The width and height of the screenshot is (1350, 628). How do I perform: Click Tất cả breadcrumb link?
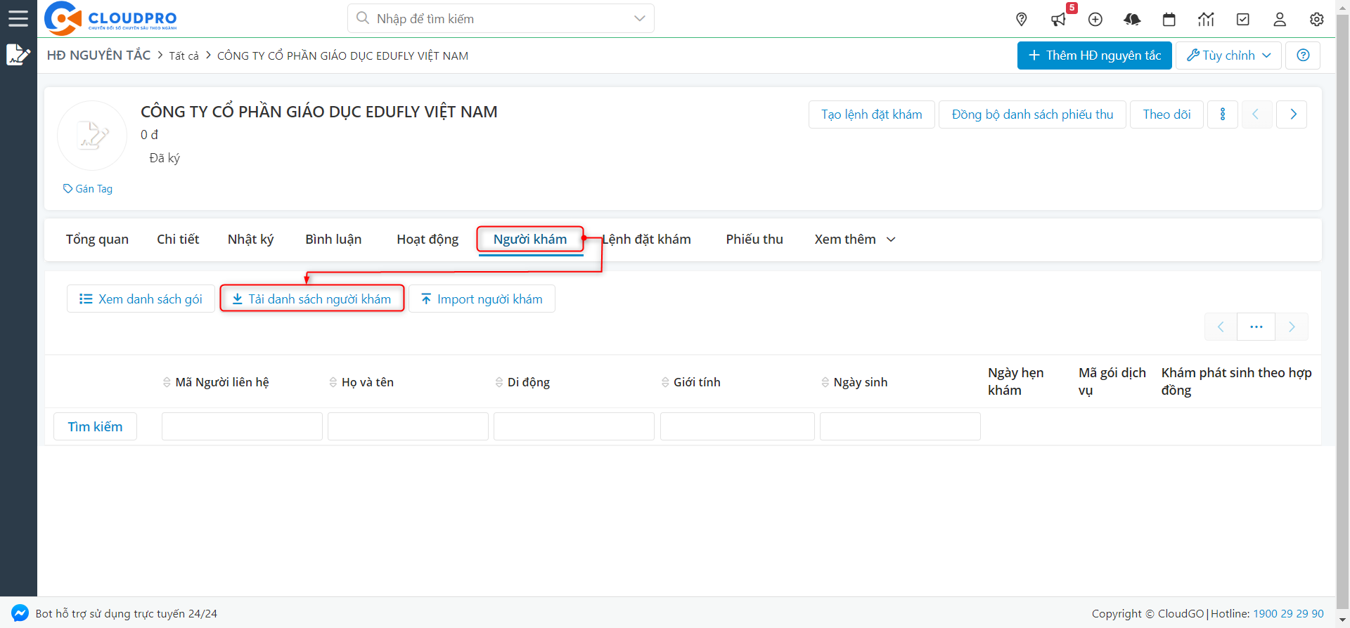(184, 55)
